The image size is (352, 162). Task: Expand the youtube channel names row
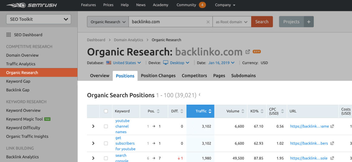(93, 126)
